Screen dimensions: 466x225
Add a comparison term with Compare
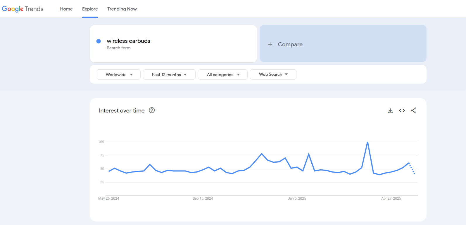[343, 43]
